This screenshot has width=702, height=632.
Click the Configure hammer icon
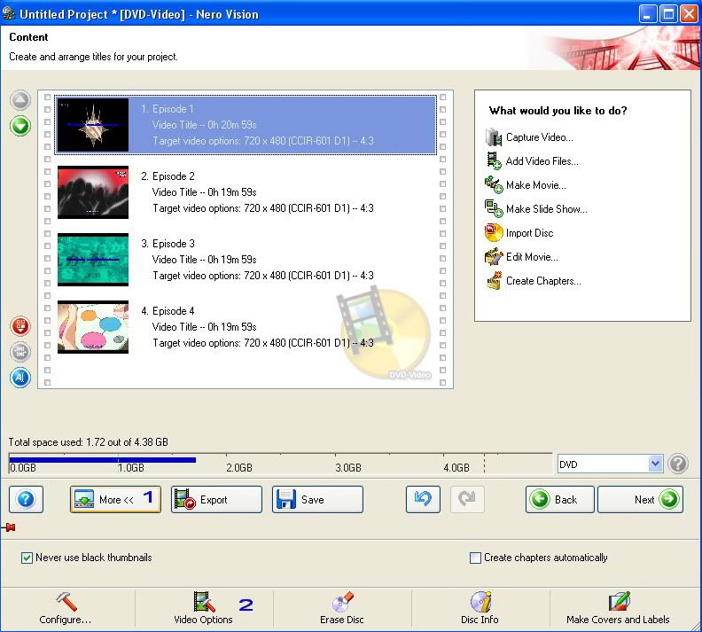click(66, 602)
